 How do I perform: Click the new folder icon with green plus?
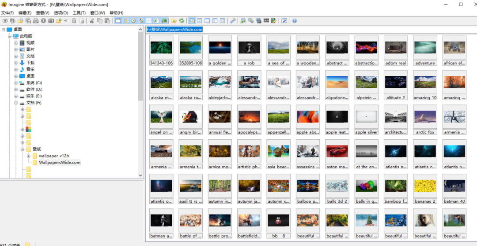(x=59, y=21)
